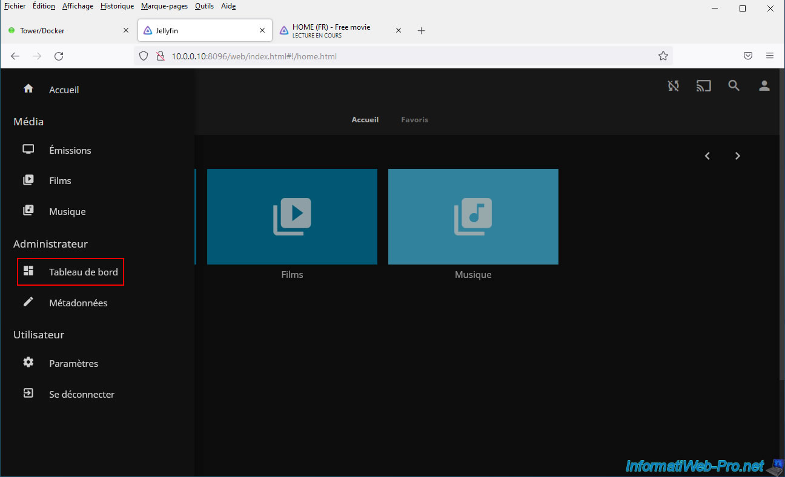
Task: Click the SyncPlay icon in header
Action: (x=673, y=86)
